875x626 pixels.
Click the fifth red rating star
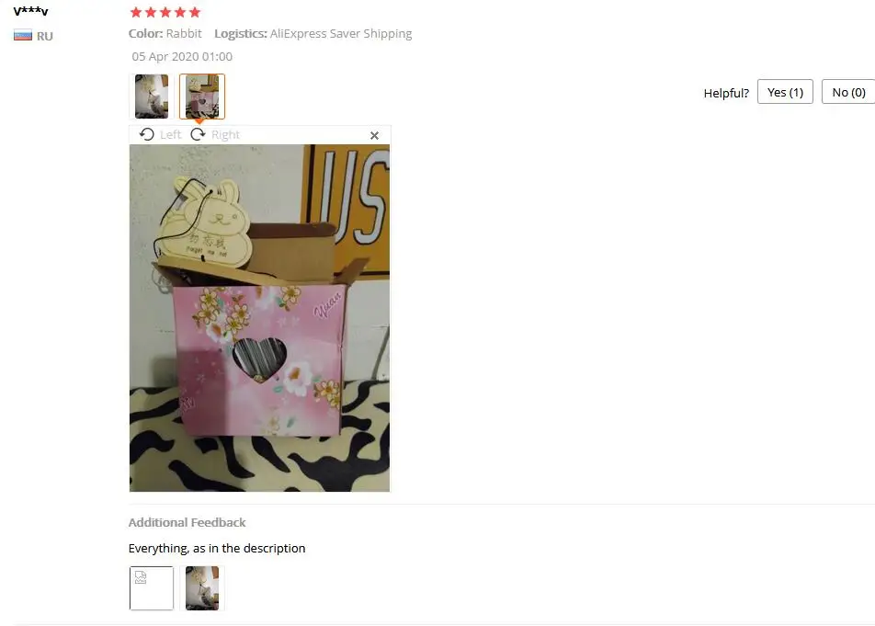[x=195, y=12]
